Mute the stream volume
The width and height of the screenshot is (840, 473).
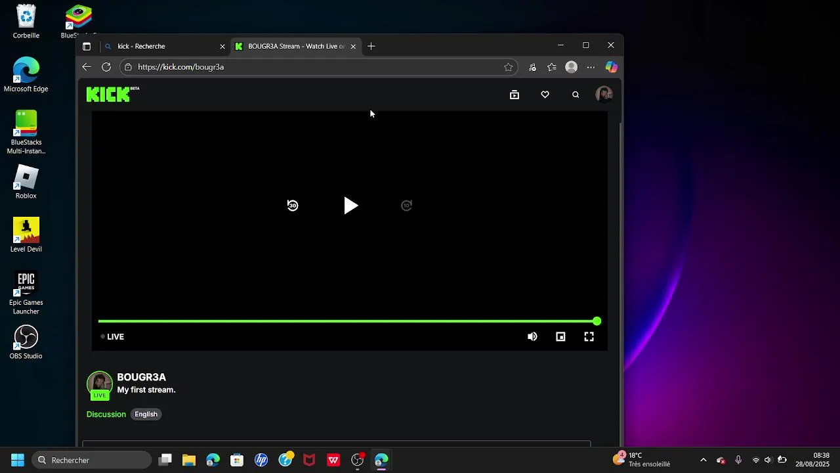tap(532, 336)
